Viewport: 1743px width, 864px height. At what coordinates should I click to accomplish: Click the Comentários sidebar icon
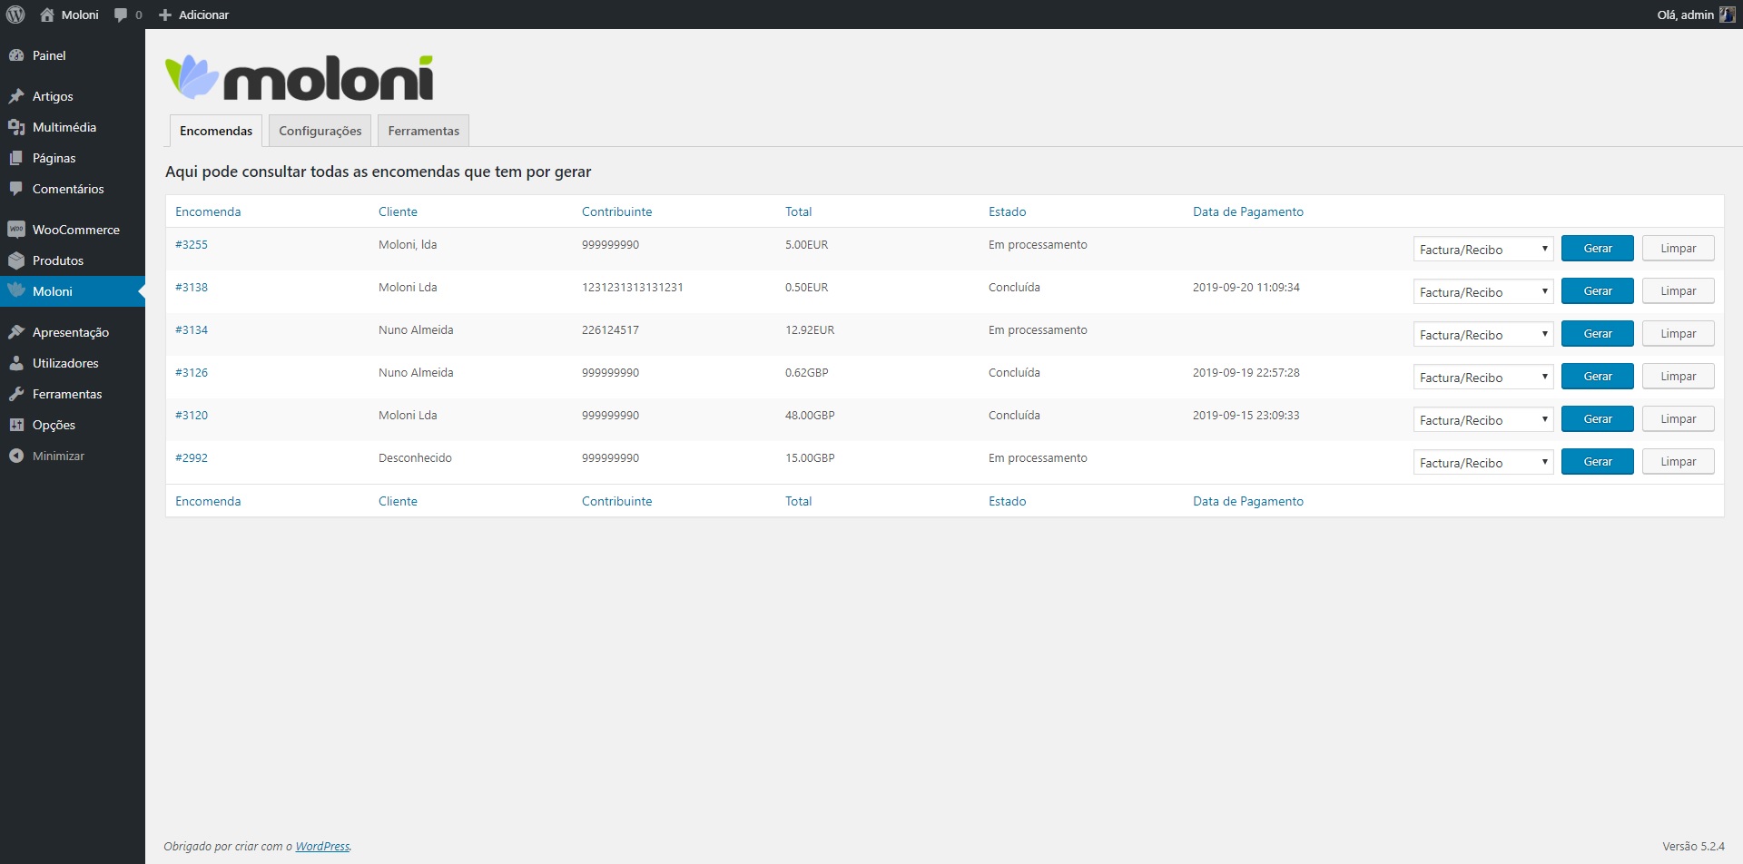pos(16,189)
